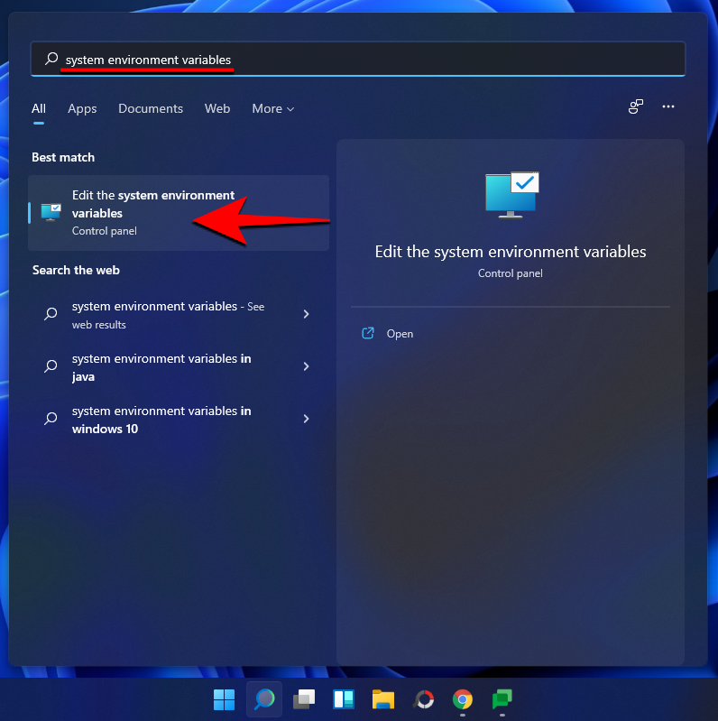This screenshot has width=718, height=721.
Task: Select 'Edit the system environment variables' best match
Action: (x=153, y=212)
